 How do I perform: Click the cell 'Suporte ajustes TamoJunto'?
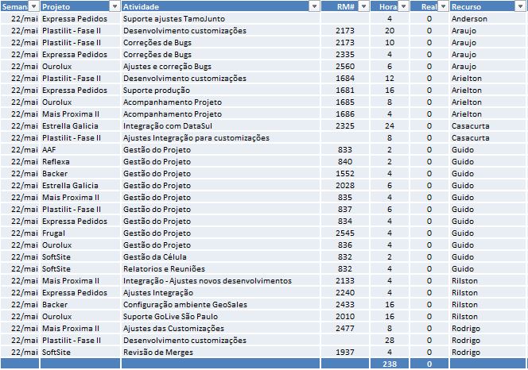tap(220, 18)
